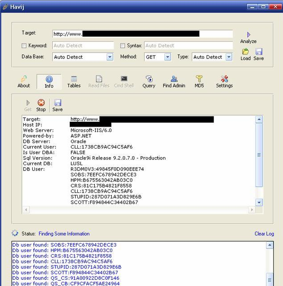This screenshot has width=283, height=286.
Task: Open the Query section
Action: coord(149,81)
